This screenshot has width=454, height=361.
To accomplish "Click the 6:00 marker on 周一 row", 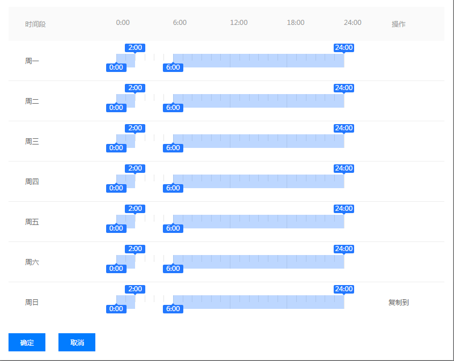I will pos(173,67).
